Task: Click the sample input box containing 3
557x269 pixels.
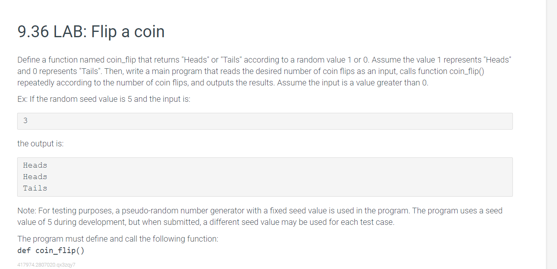Action: click(264, 121)
